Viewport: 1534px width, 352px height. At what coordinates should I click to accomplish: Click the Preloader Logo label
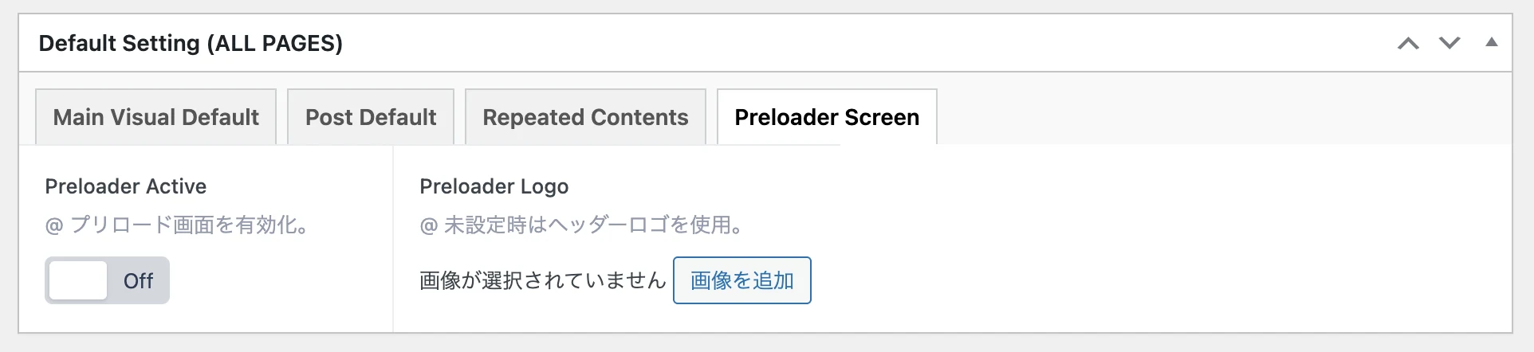(x=494, y=186)
